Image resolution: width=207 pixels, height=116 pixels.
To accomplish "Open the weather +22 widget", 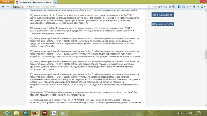I will pos(167,7).
